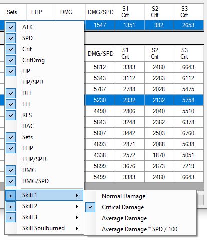Screen dimensions: 207x241
Task: Select cell 4338 in DMG/SPD column
Action: click(x=100, y=155)
